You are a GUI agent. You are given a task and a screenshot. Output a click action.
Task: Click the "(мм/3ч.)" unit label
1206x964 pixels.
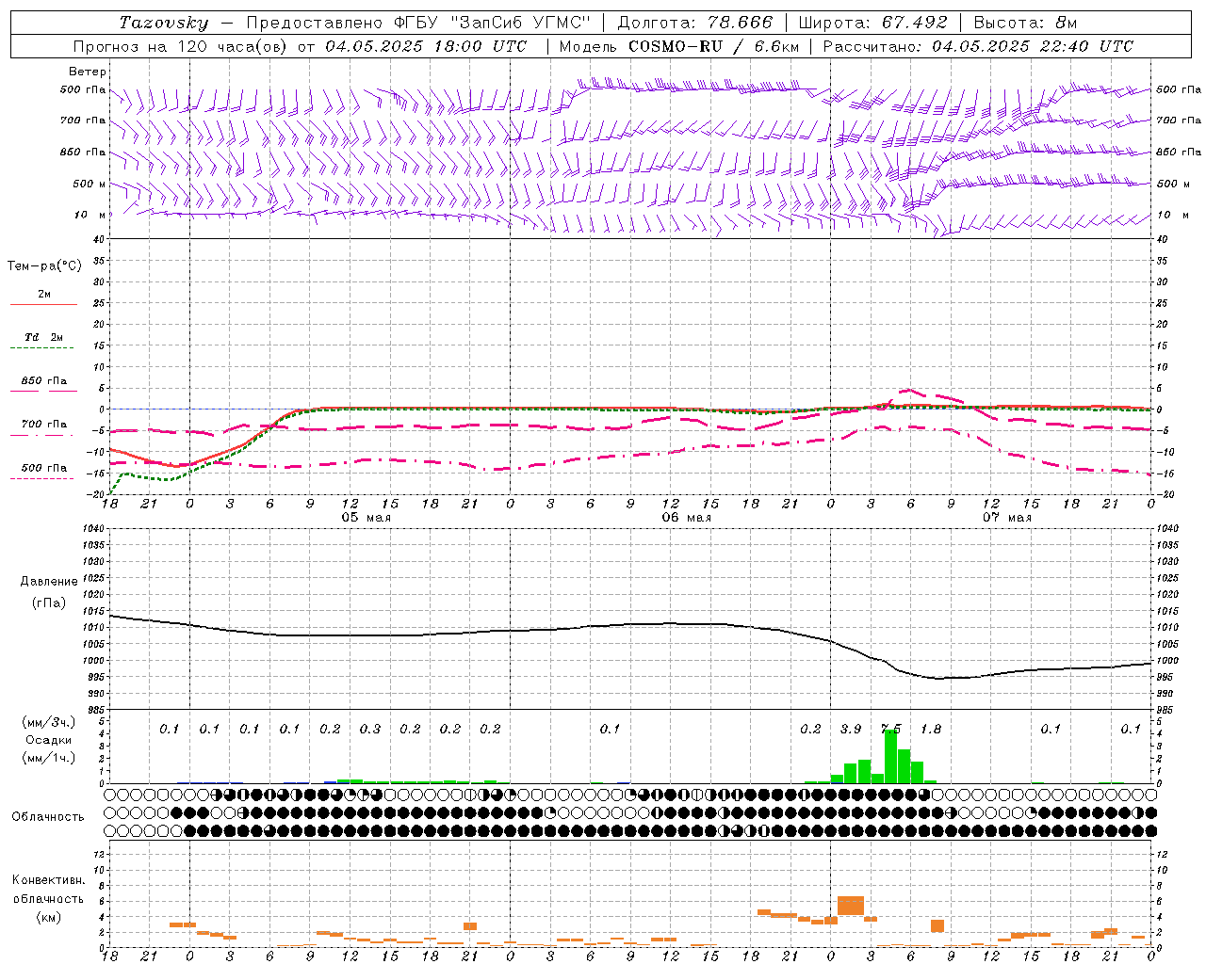[x=49, y=722]
